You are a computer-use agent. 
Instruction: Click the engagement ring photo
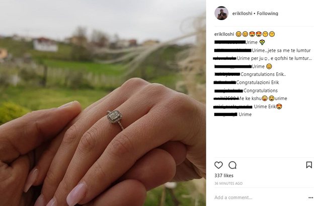[103, 103]
